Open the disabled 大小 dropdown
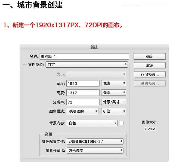This screenshot has height=162, width=170. [96, 74]
